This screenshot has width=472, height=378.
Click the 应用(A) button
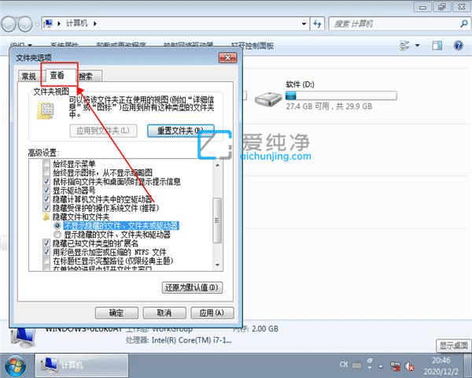point(212,313)
